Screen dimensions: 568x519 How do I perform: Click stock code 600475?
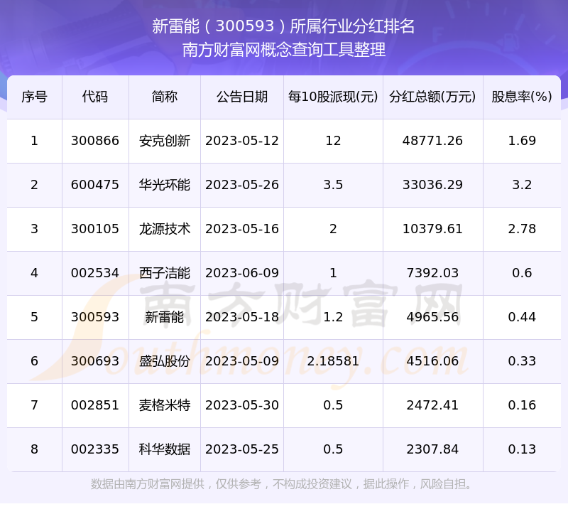(95, 185)
